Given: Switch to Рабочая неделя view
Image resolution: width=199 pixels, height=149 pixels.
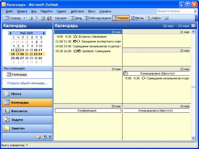Looking at the screenshot, I should [97, 18].
